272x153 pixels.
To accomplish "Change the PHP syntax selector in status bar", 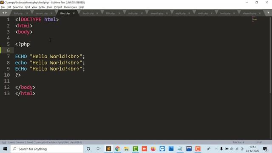I will (x=260, y=142).
